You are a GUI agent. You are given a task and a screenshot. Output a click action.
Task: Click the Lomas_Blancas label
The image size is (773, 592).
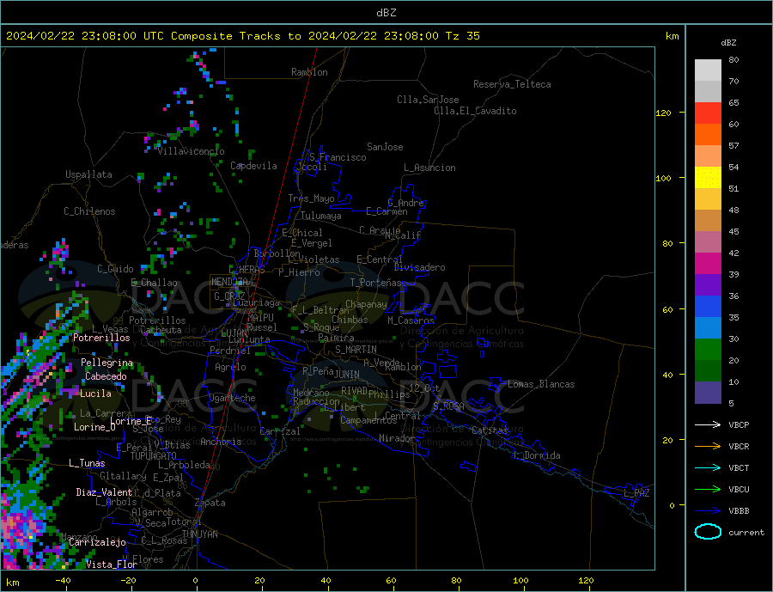(541, 384)
